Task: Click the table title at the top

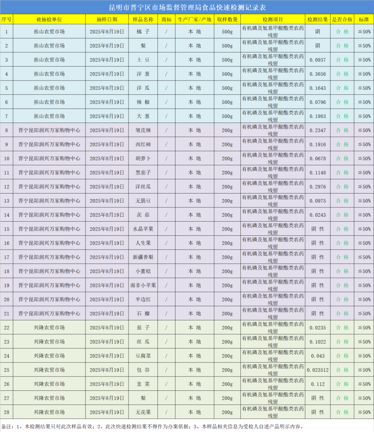Action: point(187,7)
